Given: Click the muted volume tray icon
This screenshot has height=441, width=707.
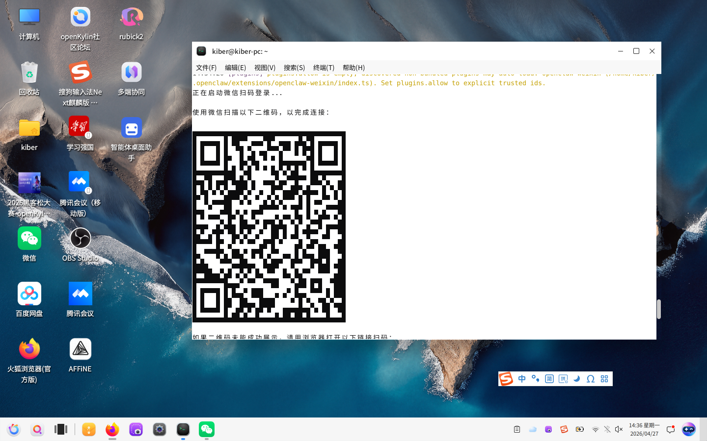Looking at the screenshot, I should tap(619, 429).
